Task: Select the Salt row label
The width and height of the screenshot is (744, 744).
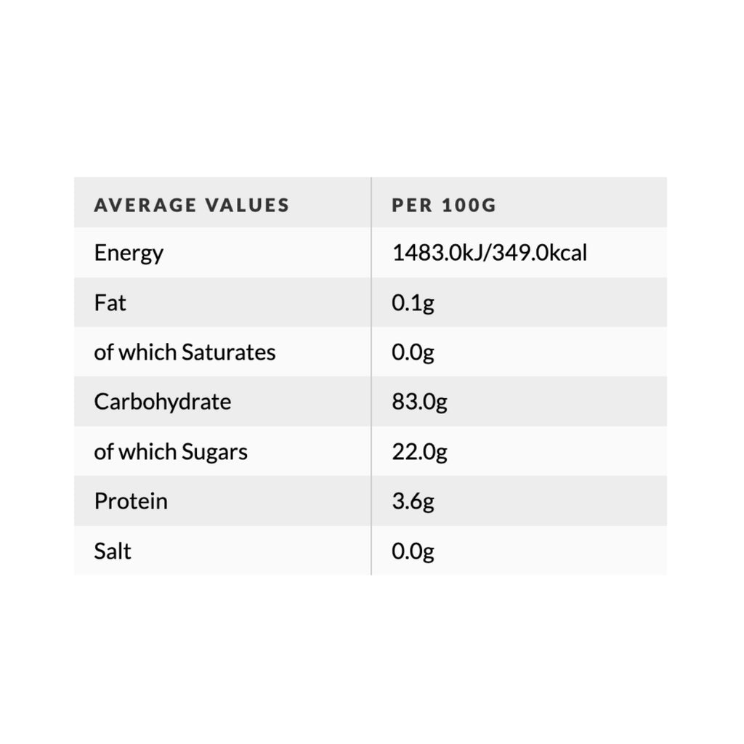Action: 113,551
